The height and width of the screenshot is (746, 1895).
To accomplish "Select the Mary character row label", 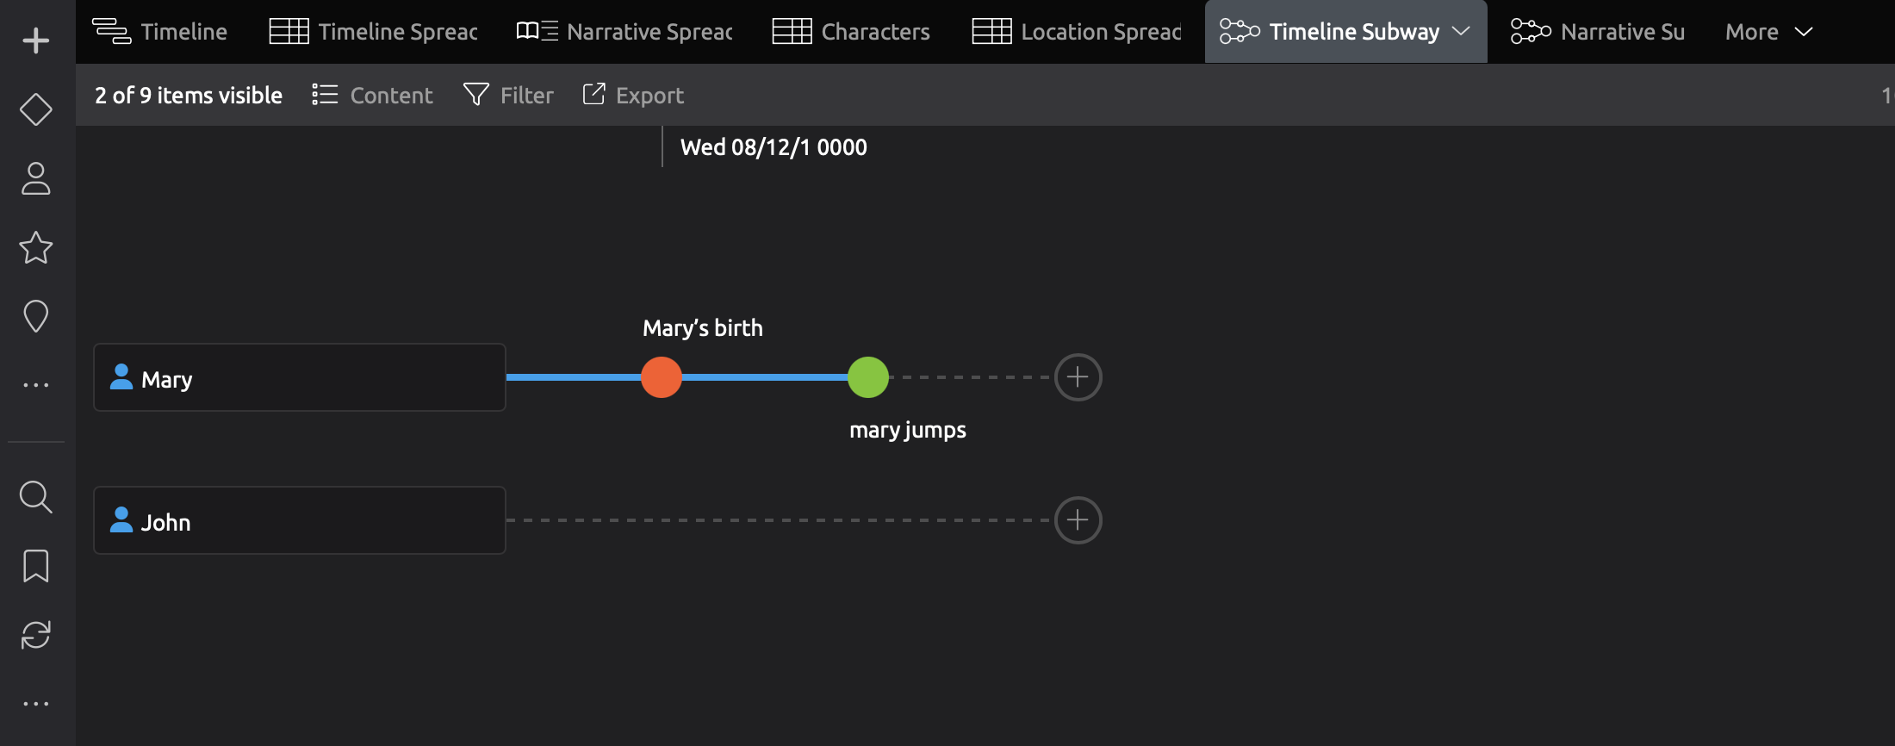I will 299,378.
